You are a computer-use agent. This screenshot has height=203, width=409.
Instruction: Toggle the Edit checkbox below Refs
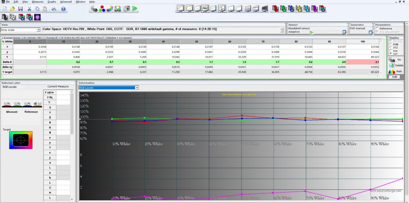390,77
